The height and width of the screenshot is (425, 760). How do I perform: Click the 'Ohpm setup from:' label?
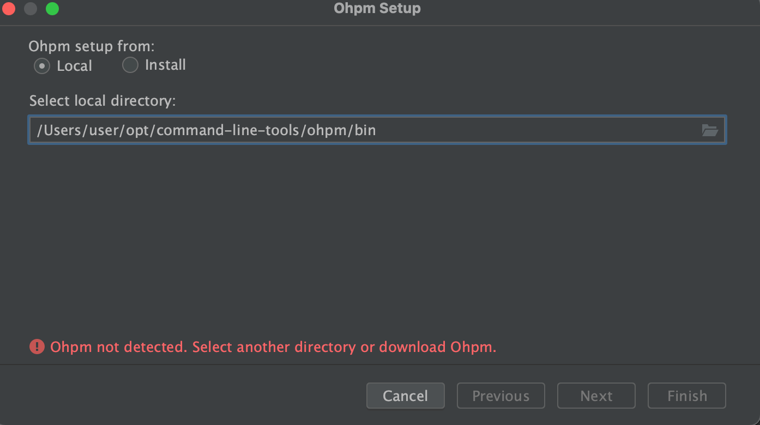(92, 46)
